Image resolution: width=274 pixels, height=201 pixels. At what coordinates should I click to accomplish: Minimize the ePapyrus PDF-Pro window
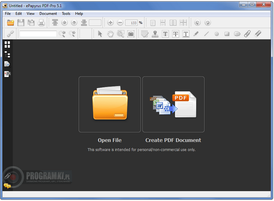(x=243, y=4)
